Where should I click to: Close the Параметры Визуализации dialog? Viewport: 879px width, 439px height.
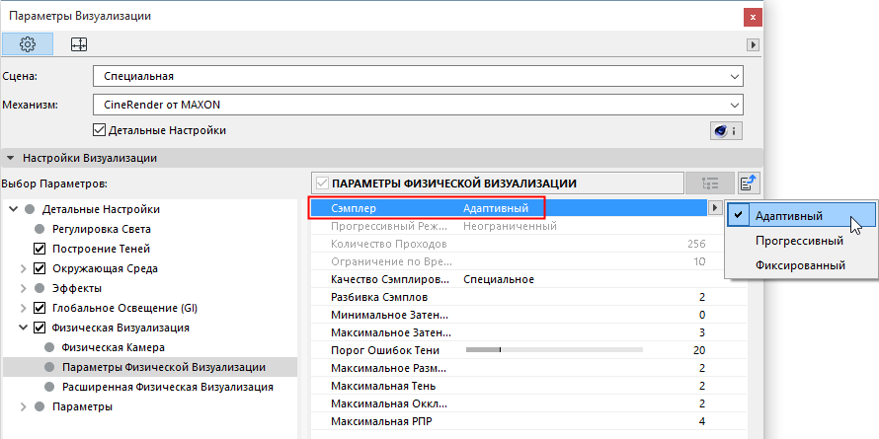[x=753, y=17]
